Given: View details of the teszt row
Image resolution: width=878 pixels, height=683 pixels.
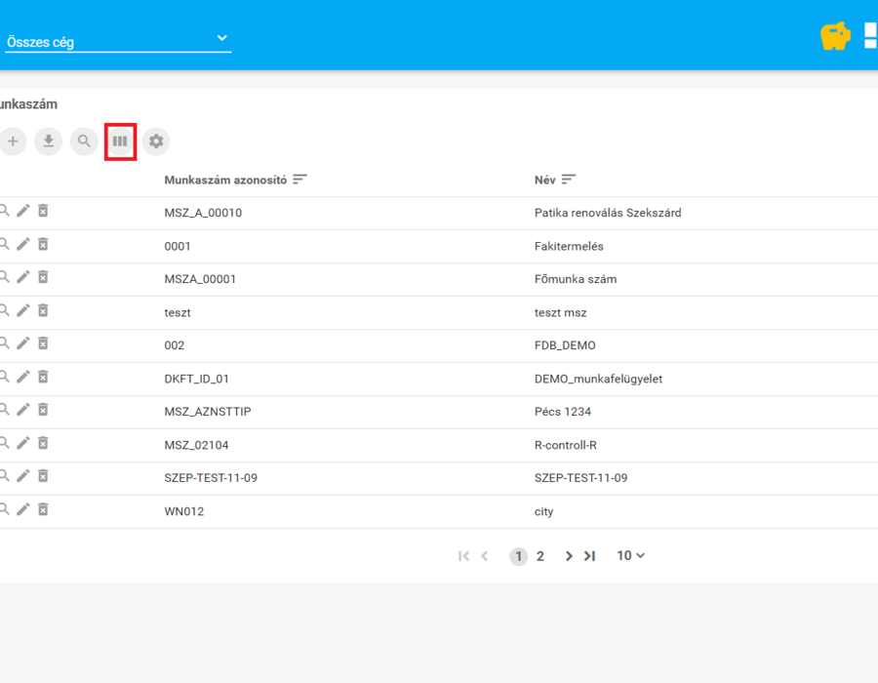Looking at the screenshot, I should click(x=4, y=310).
